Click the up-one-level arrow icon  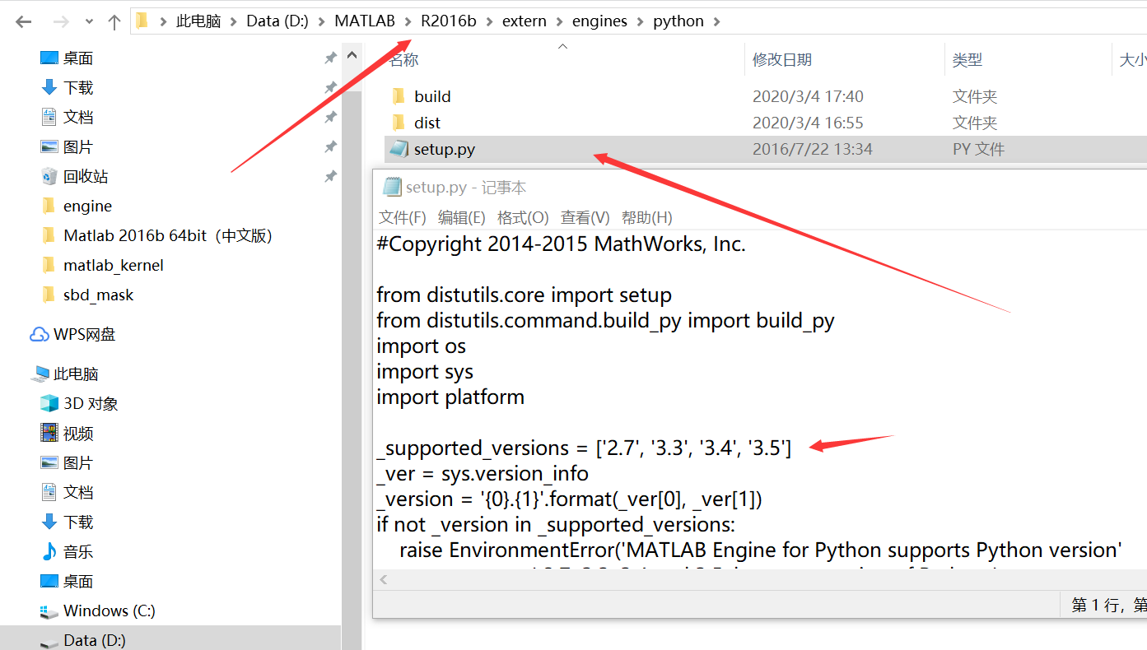[114, 21]
